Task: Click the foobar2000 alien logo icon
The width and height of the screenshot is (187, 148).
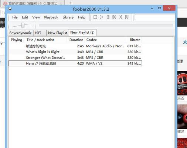Action: tap(10, 9)
